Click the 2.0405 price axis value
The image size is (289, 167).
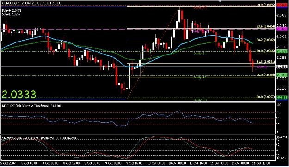[282, 36]
